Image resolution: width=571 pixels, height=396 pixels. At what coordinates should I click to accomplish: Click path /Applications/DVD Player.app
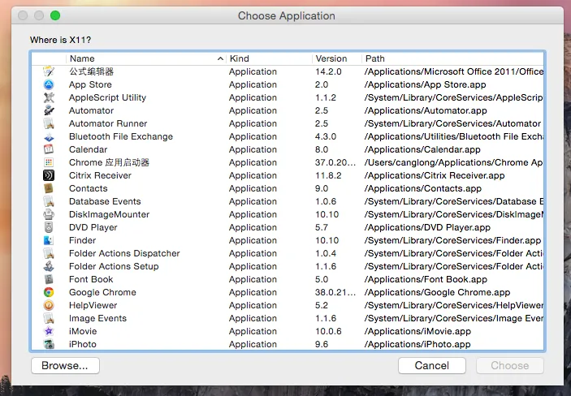(428, 227)
